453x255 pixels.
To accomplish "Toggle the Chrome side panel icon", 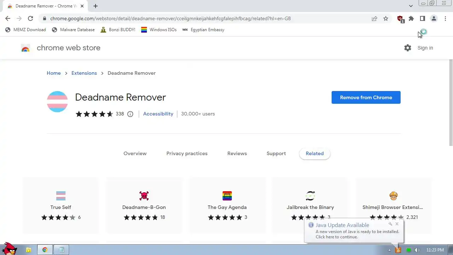I will coord(422,18).
